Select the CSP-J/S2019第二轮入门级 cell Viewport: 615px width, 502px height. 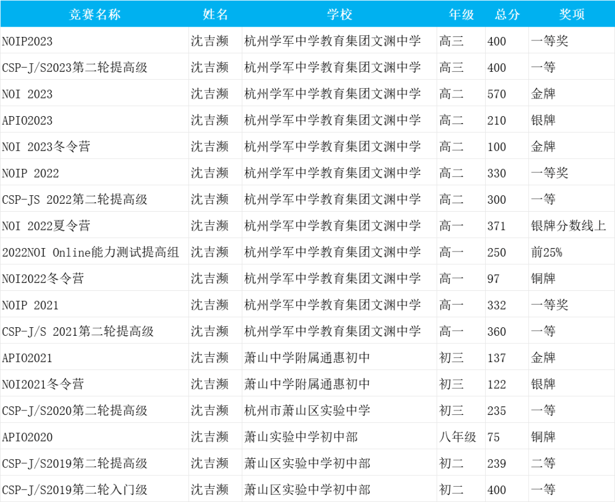coord(75,489)
